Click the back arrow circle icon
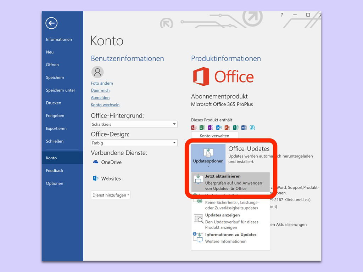This screenshot has height=272, width=363. point(51,23)
